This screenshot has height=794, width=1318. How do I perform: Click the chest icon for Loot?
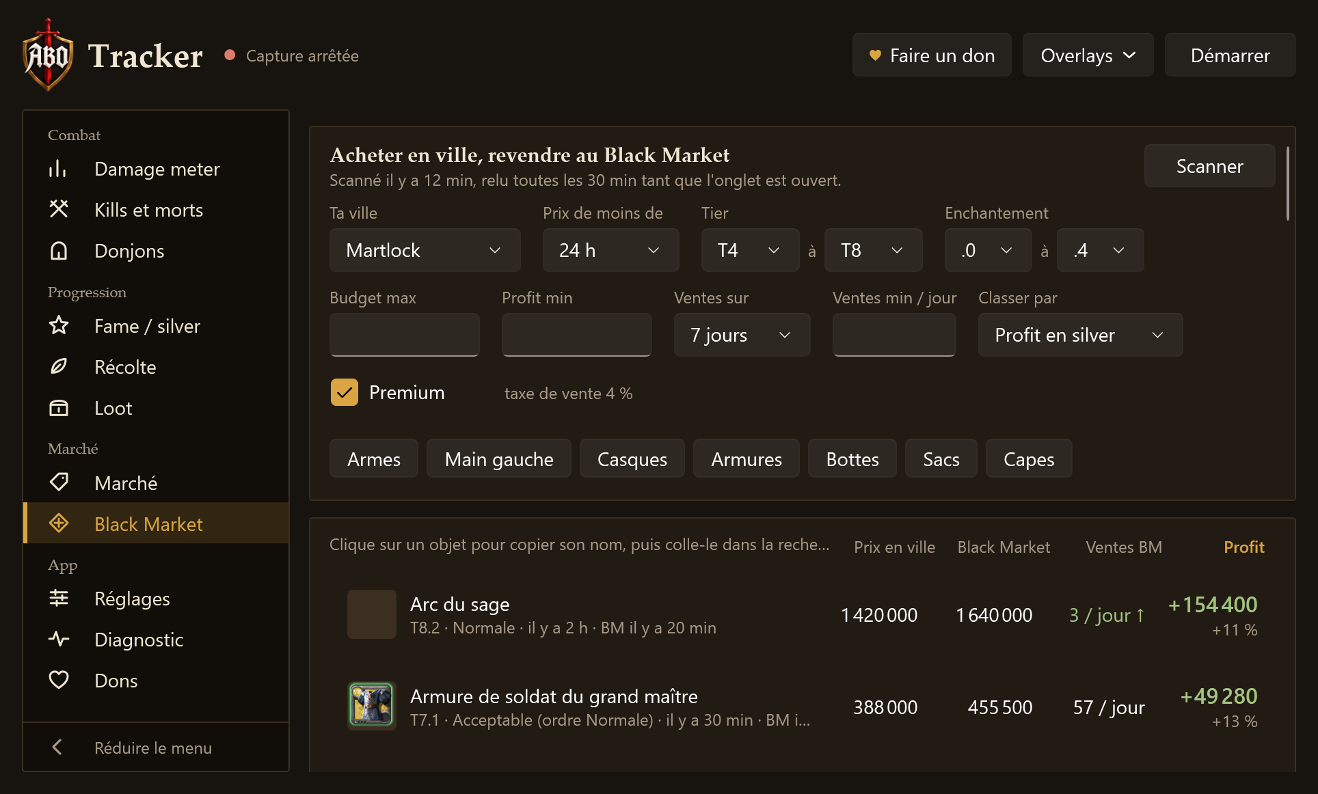tap(58, 408)
